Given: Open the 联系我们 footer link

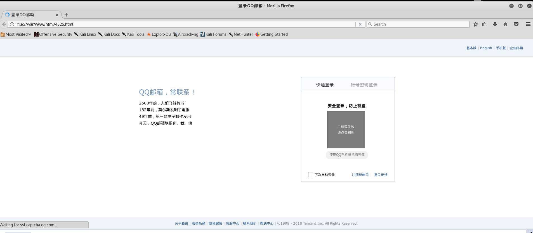Looking at the screenshot, I should [x=250, y=224].
